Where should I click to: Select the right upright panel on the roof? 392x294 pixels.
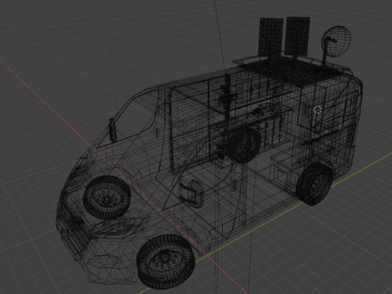pos(297,36)
